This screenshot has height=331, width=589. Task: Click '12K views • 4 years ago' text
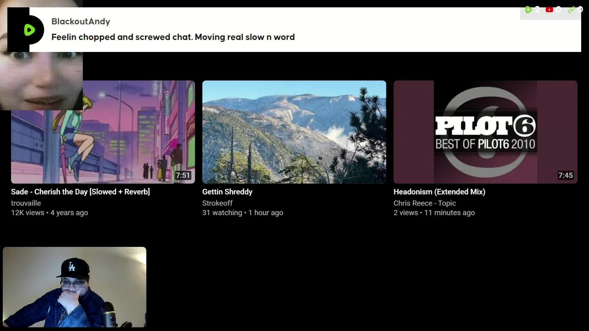pyautogui.click(x=50, y=213)
